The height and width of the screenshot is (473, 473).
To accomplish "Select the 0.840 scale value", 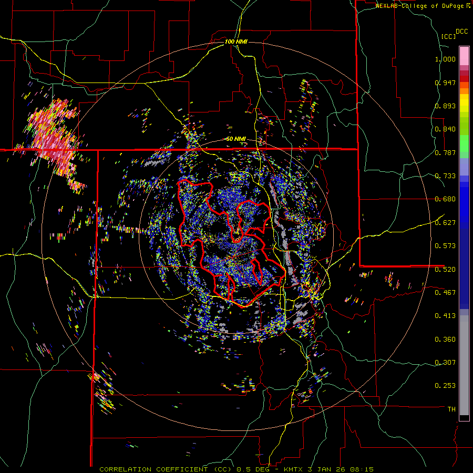I will (x=445, y=129).
